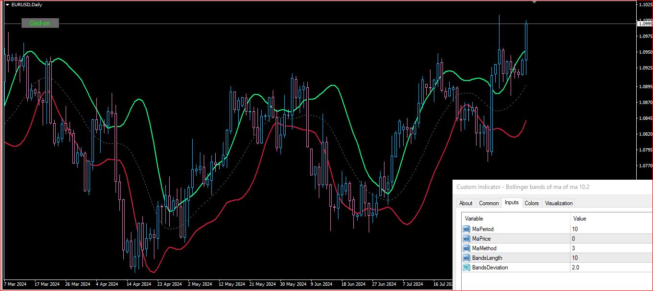Click the 9 Jun 2024 date label
Viewport: 653px width, 291px height.
pos(322,284)
